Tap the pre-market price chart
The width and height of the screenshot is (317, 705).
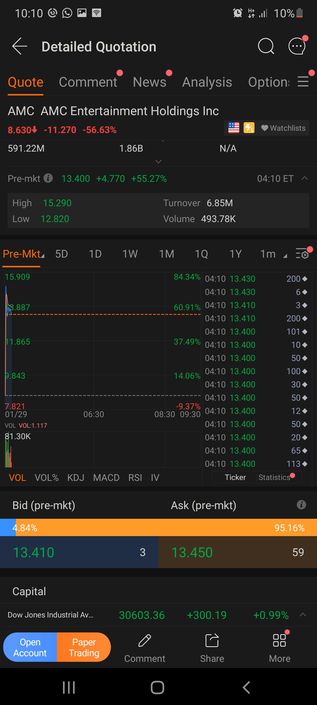pos(103,341)
